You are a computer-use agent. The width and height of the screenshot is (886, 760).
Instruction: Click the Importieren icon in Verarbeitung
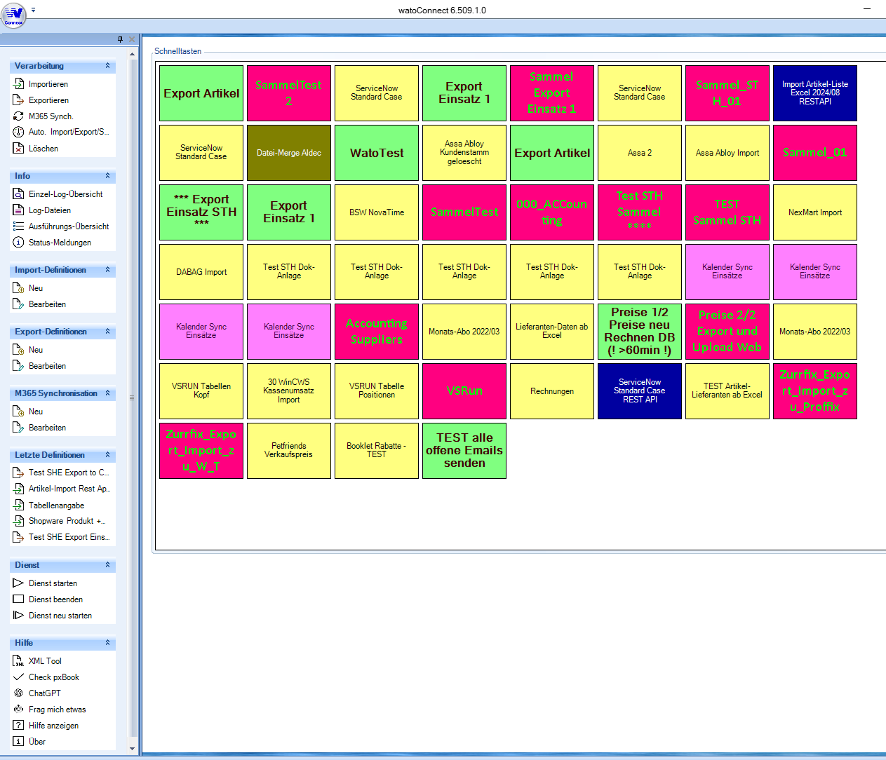19,84
